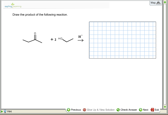Image resolution: width=168 pixels, height=115 pixels.
Task: Click the green Next arrow icon
Action: click(x=141, y=110)
